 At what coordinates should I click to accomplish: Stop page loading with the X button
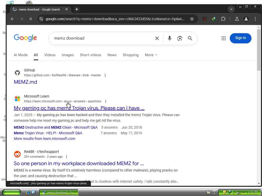point(31,19)
